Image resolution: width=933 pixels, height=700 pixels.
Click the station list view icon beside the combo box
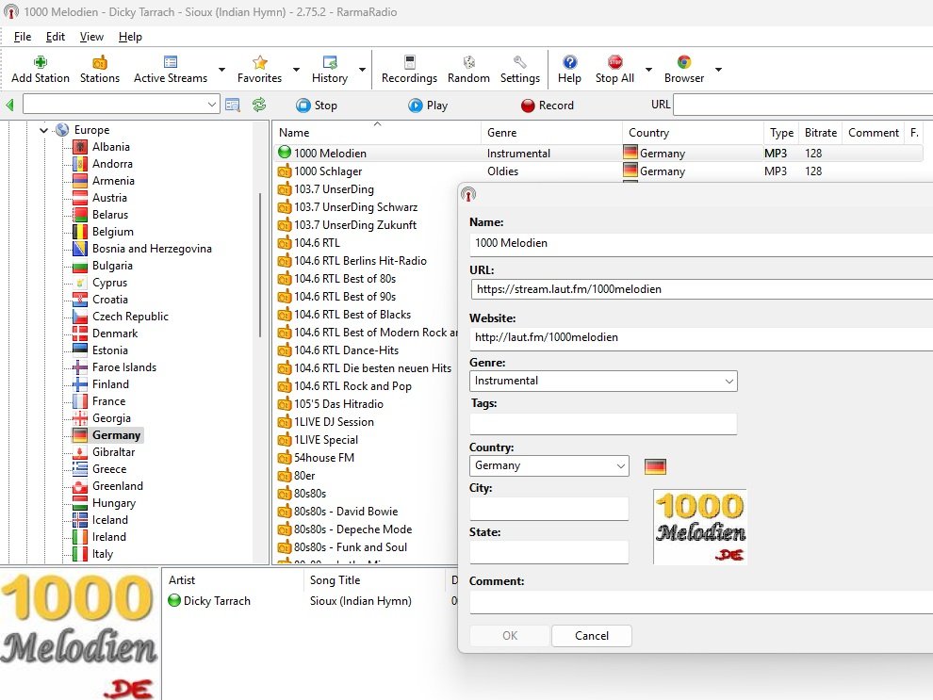(x=233, y=106)
